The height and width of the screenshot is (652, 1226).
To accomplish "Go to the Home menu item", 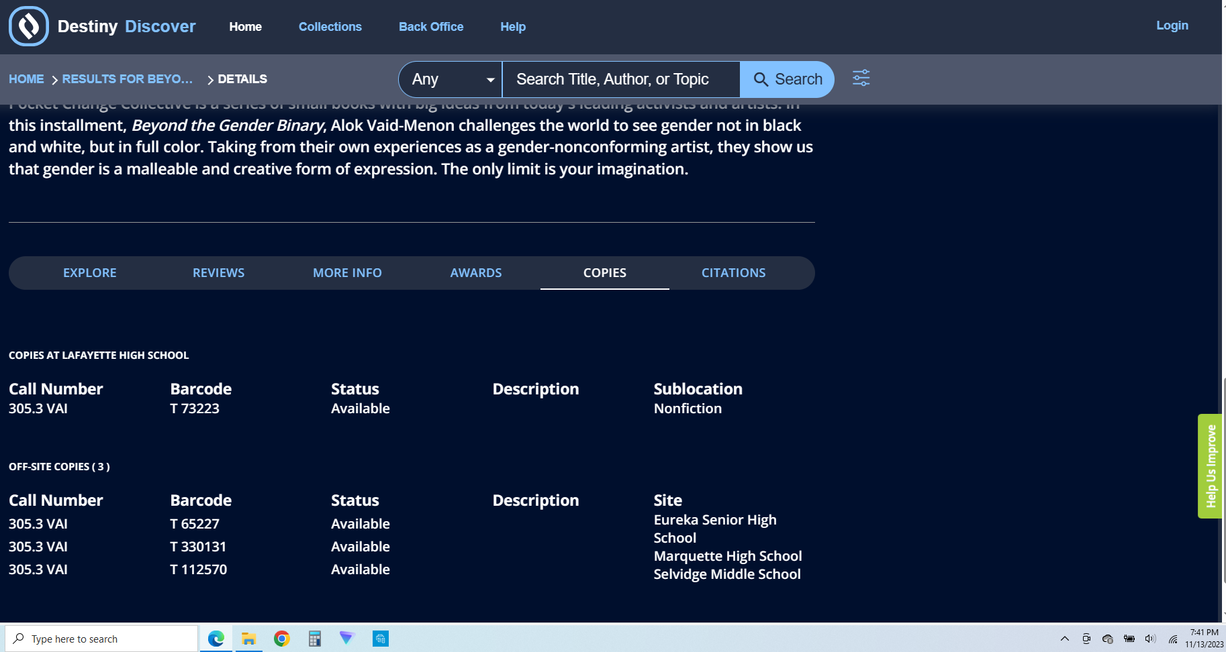I will (x=246, y=27).
